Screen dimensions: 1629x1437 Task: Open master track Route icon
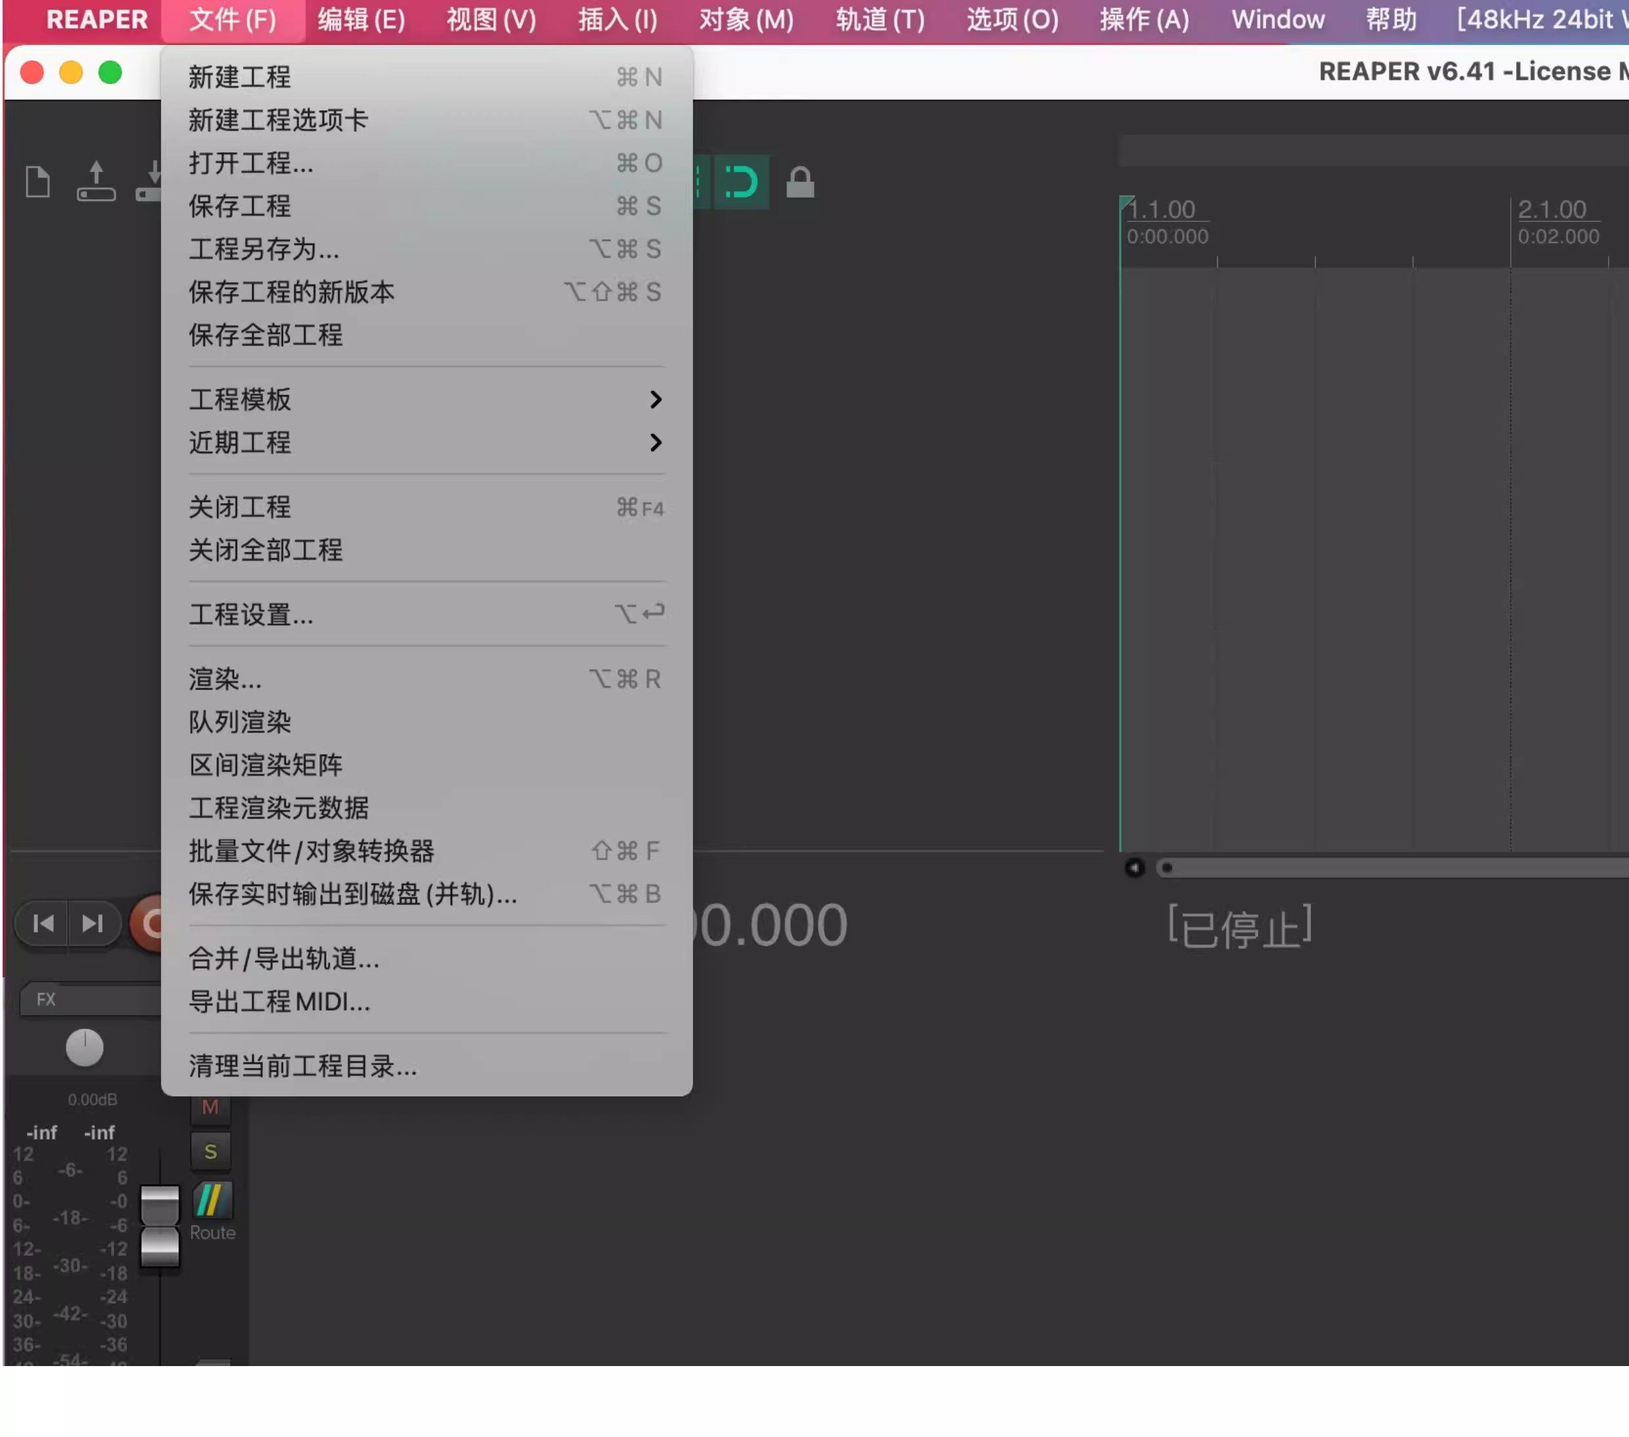212,1201
